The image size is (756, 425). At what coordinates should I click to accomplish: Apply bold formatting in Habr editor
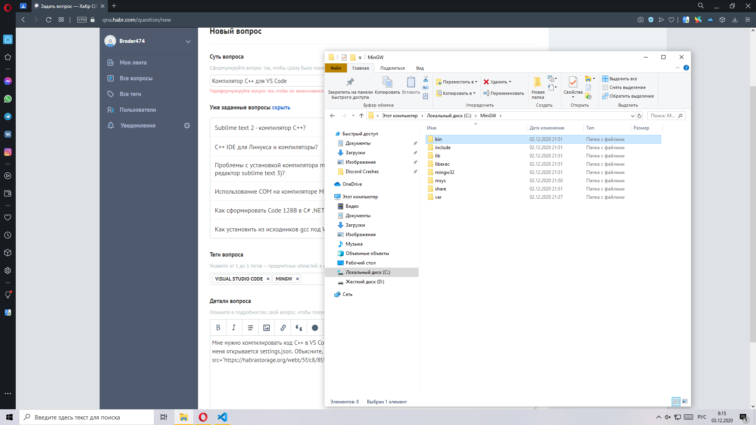pyautogui.click(x=218, y=328)
